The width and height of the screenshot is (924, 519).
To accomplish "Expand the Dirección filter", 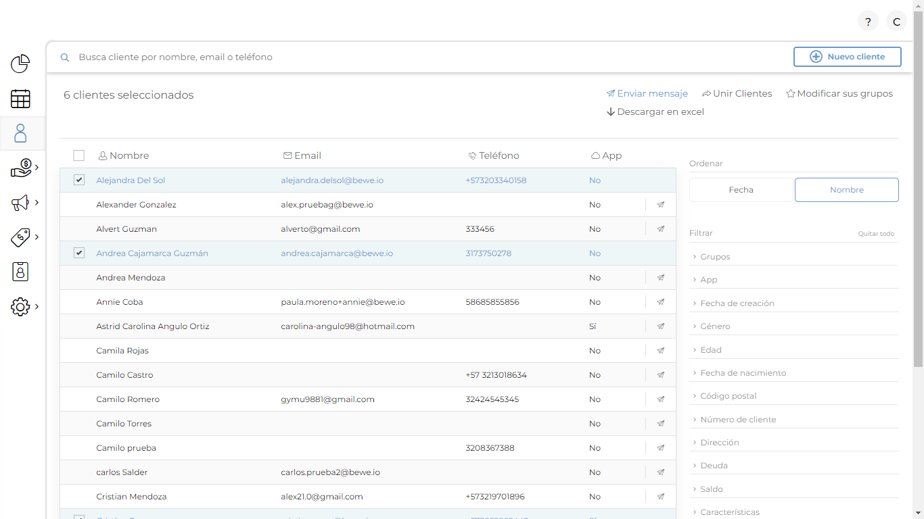I will pyautogui.click(x=793, y=443).
